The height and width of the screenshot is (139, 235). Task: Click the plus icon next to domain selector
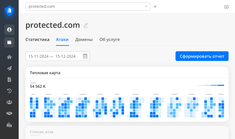coord(155,6)
